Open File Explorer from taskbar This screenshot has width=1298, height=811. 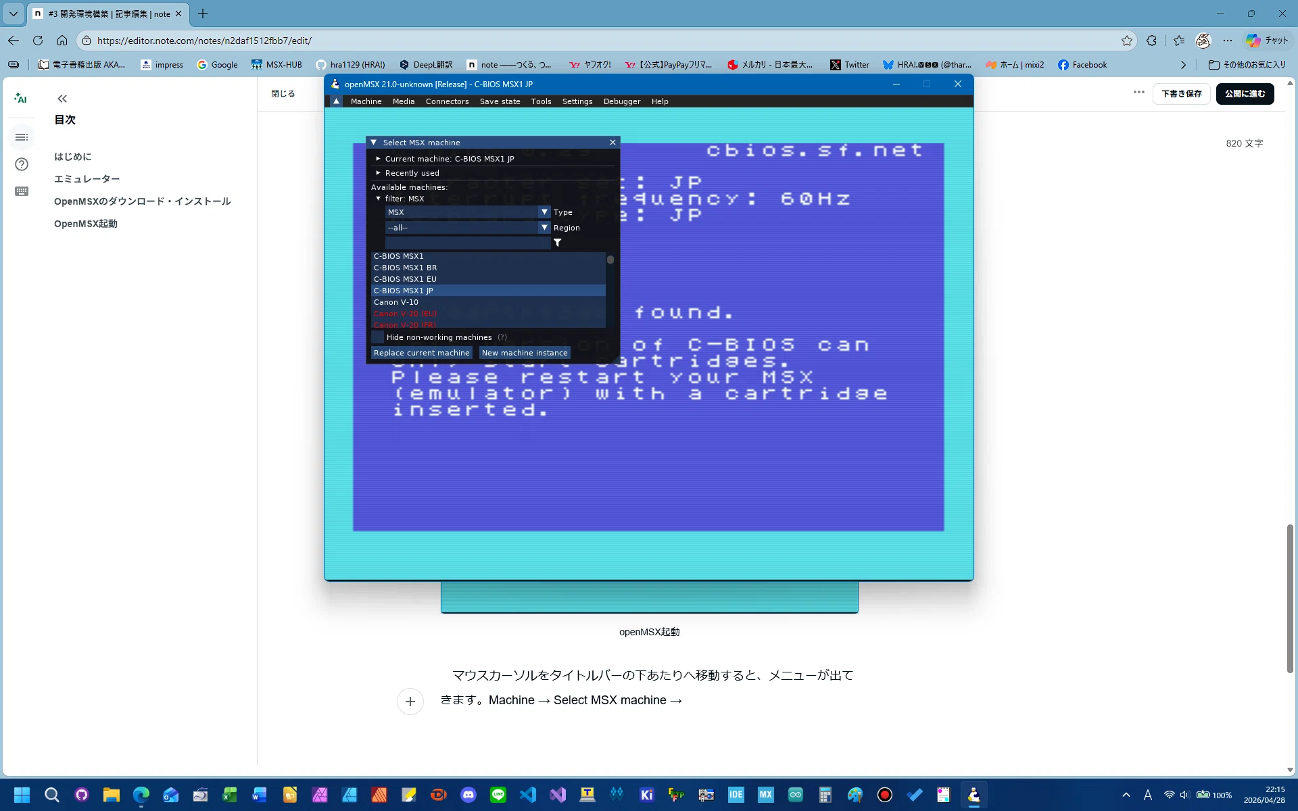111,795
